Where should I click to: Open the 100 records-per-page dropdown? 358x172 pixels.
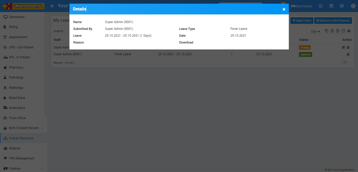pyautogui.click(x=315, y=31)
